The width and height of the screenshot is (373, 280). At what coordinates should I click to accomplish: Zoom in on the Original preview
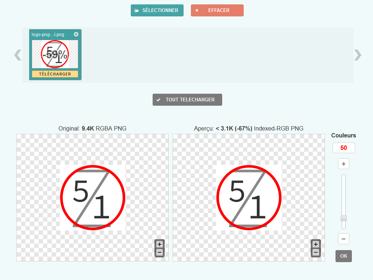pos(160,244)
